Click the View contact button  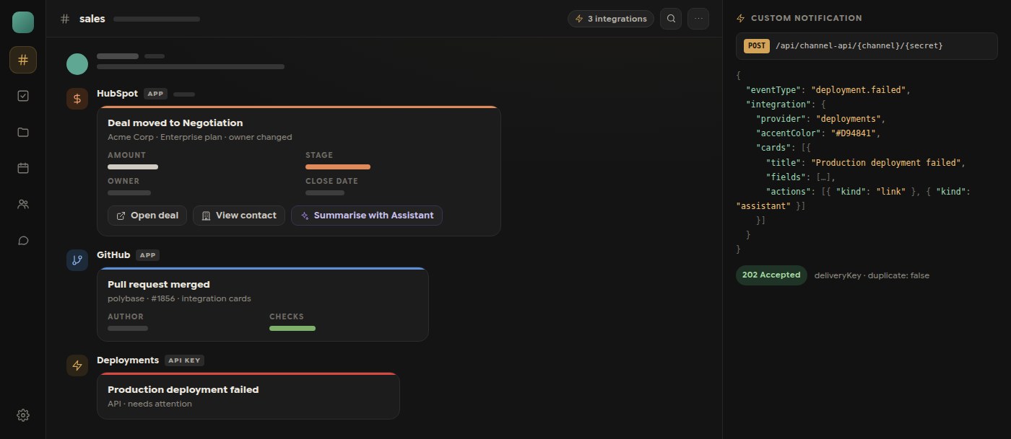pyautogui.click(x=239, y=216)
